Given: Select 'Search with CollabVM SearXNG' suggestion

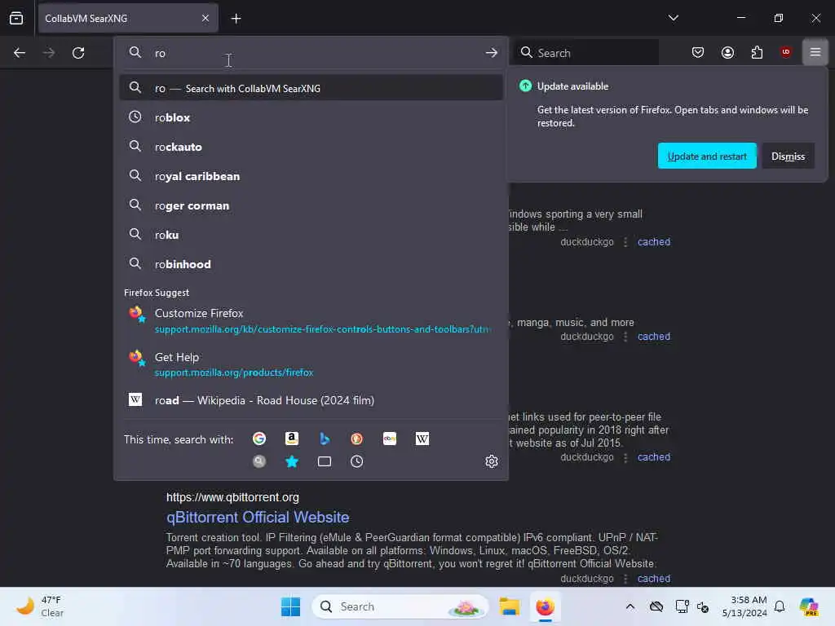Looking at the screenshot, I should pos(311,88).
